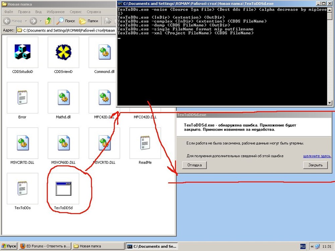Click the move-to-folder toolbar icon
Viewport: 335px width, 251px height.
108,21
